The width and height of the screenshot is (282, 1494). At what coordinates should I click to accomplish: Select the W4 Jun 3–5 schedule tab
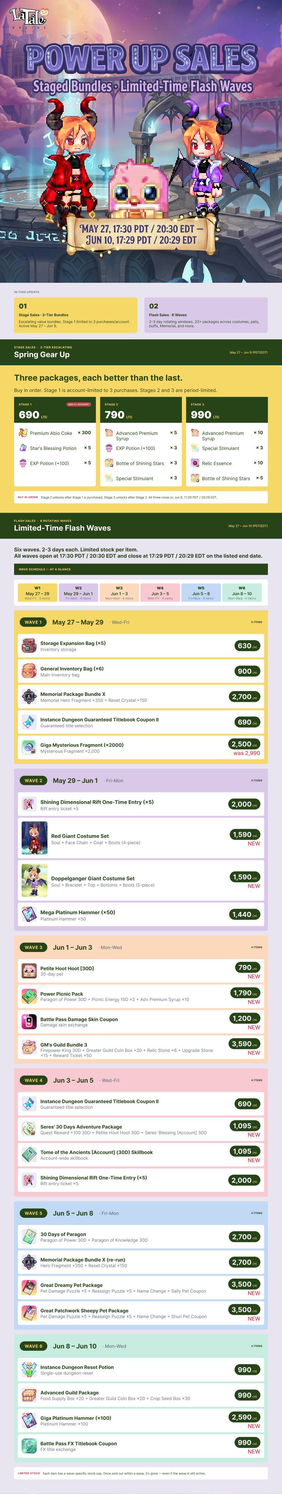[160, 592]
